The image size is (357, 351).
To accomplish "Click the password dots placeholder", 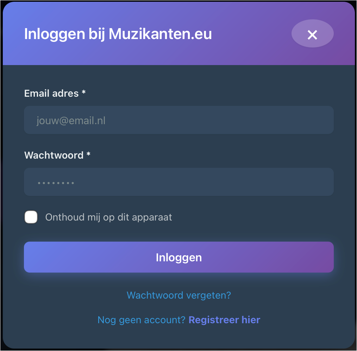I will click(x=56, y=183).
